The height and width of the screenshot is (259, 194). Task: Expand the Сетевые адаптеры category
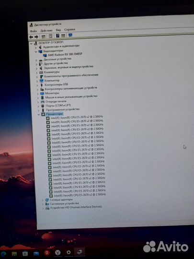(x=43, y=200)
